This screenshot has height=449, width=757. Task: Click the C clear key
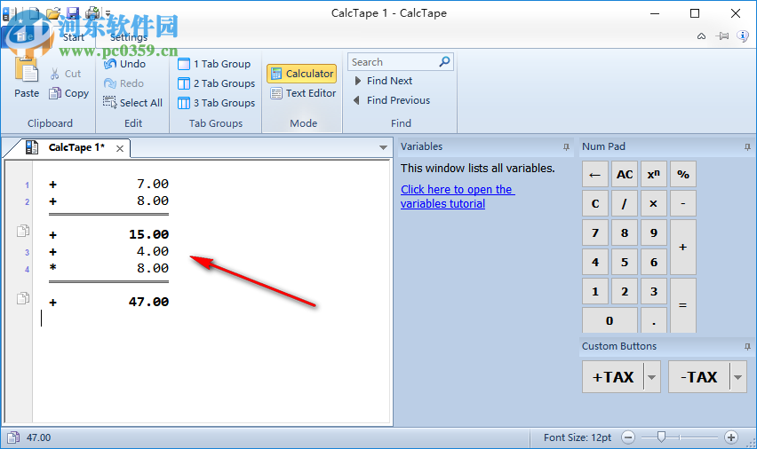(595, 203)
